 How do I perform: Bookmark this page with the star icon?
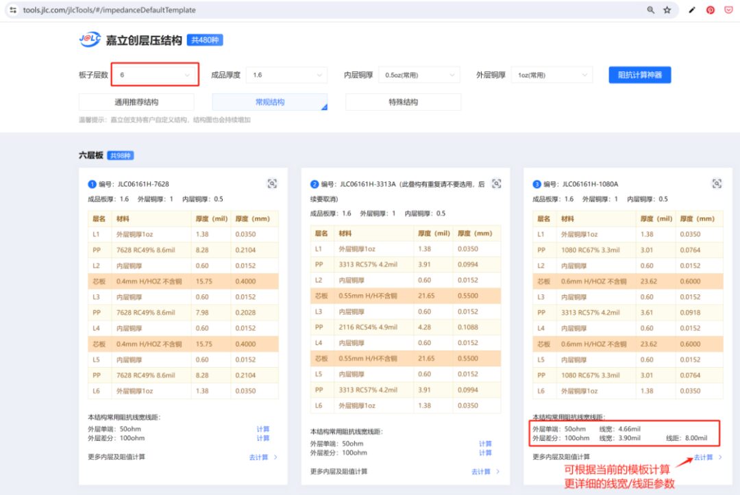coord(667,10)
